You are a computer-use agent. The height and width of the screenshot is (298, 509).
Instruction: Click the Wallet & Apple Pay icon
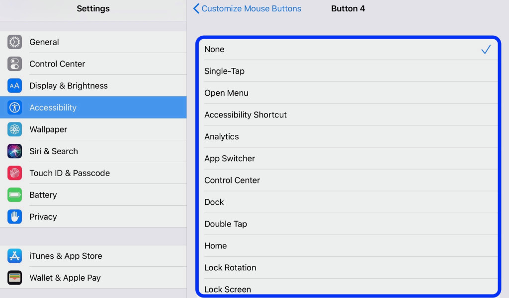click(x=15, y=278)
